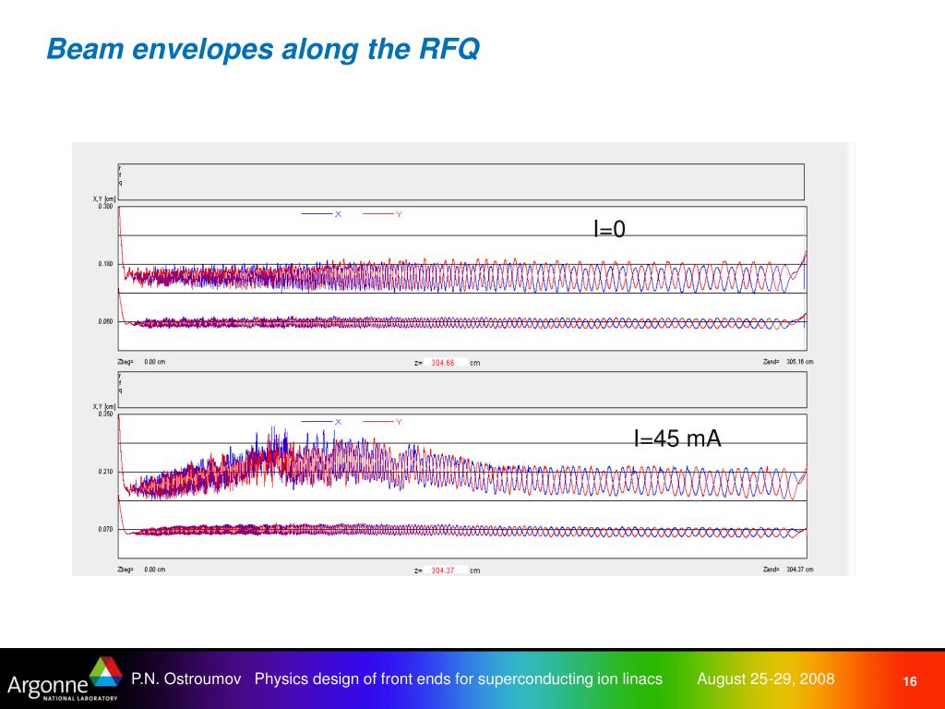This screenshot has width=945, height=709.
Task: Click the 0.070 axis tick in lower plot
Action: coord(105,529)
